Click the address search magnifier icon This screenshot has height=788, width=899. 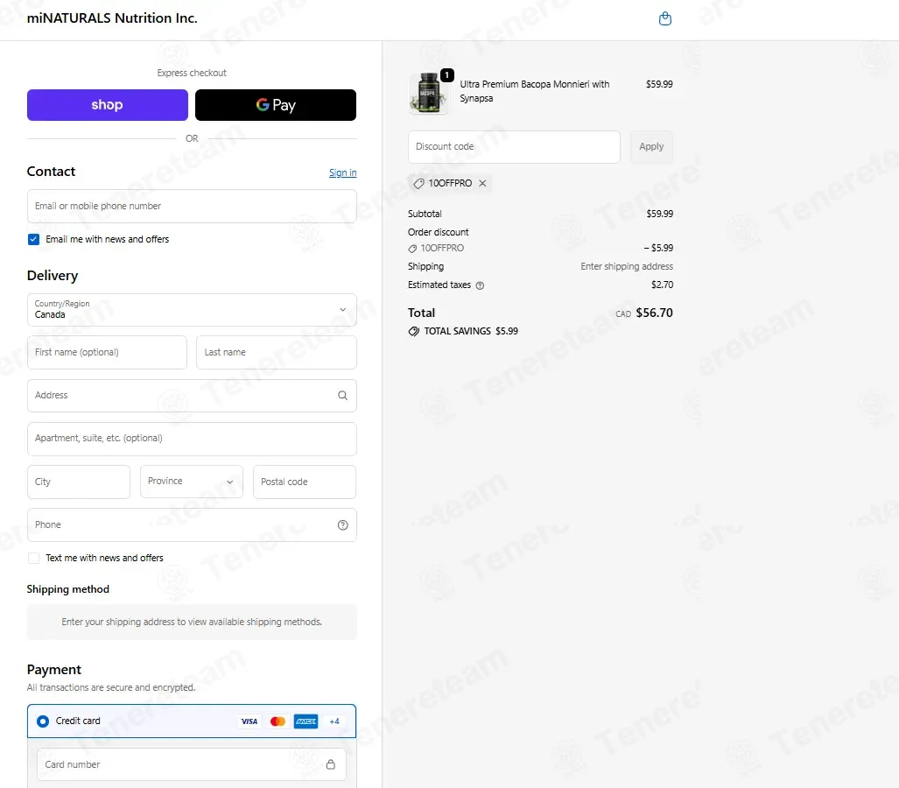point(342,396)
